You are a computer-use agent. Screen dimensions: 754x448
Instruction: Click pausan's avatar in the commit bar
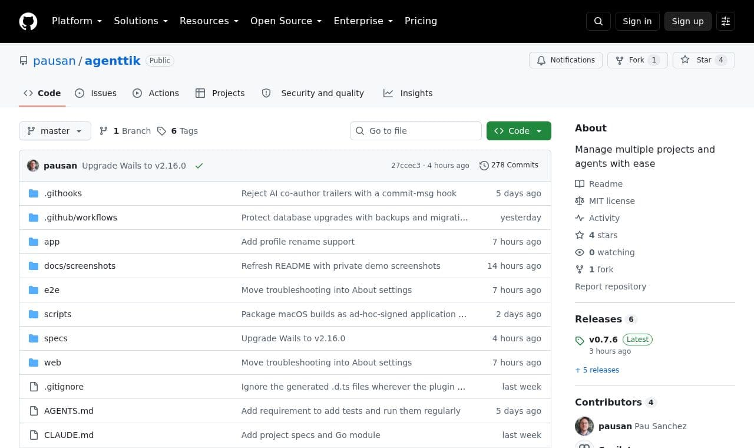click(33, 166)
